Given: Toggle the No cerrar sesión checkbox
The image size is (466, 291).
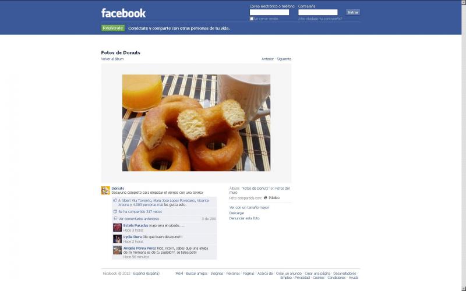Looking at the screenshot, I should click(x=252, y=19).
